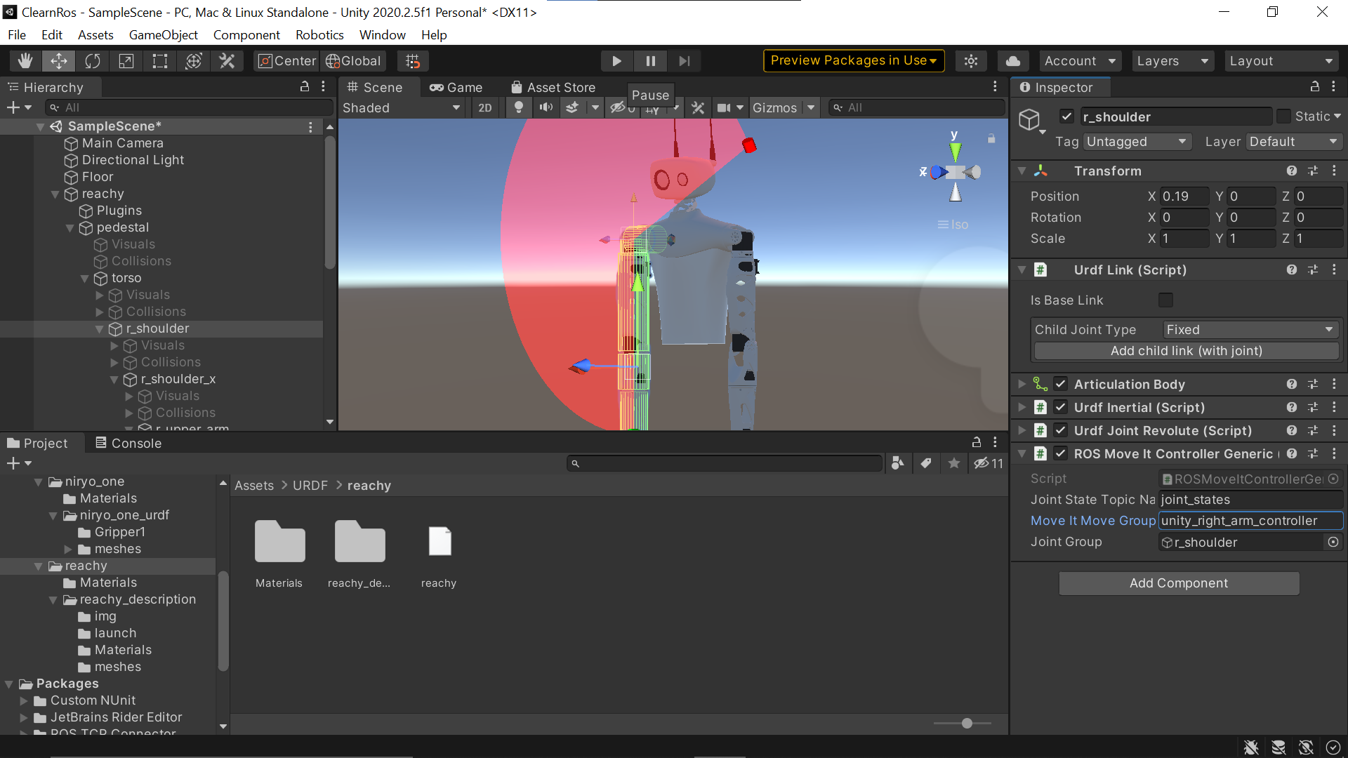The height and width of the screenshot is (758, 1348).
Task: Toggle scene lighting in Scene view toolbar
Action: pyautogui.click(x=519, y=107)
